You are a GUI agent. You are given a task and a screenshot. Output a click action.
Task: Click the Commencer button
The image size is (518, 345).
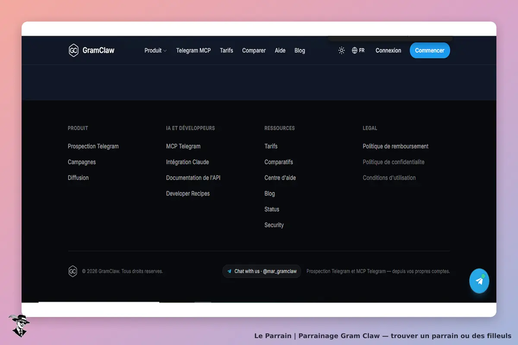coord(430,50)
